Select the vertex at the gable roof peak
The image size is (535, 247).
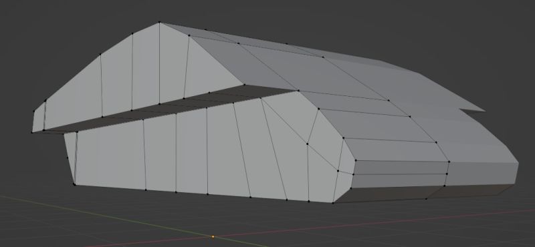point(159,23)
